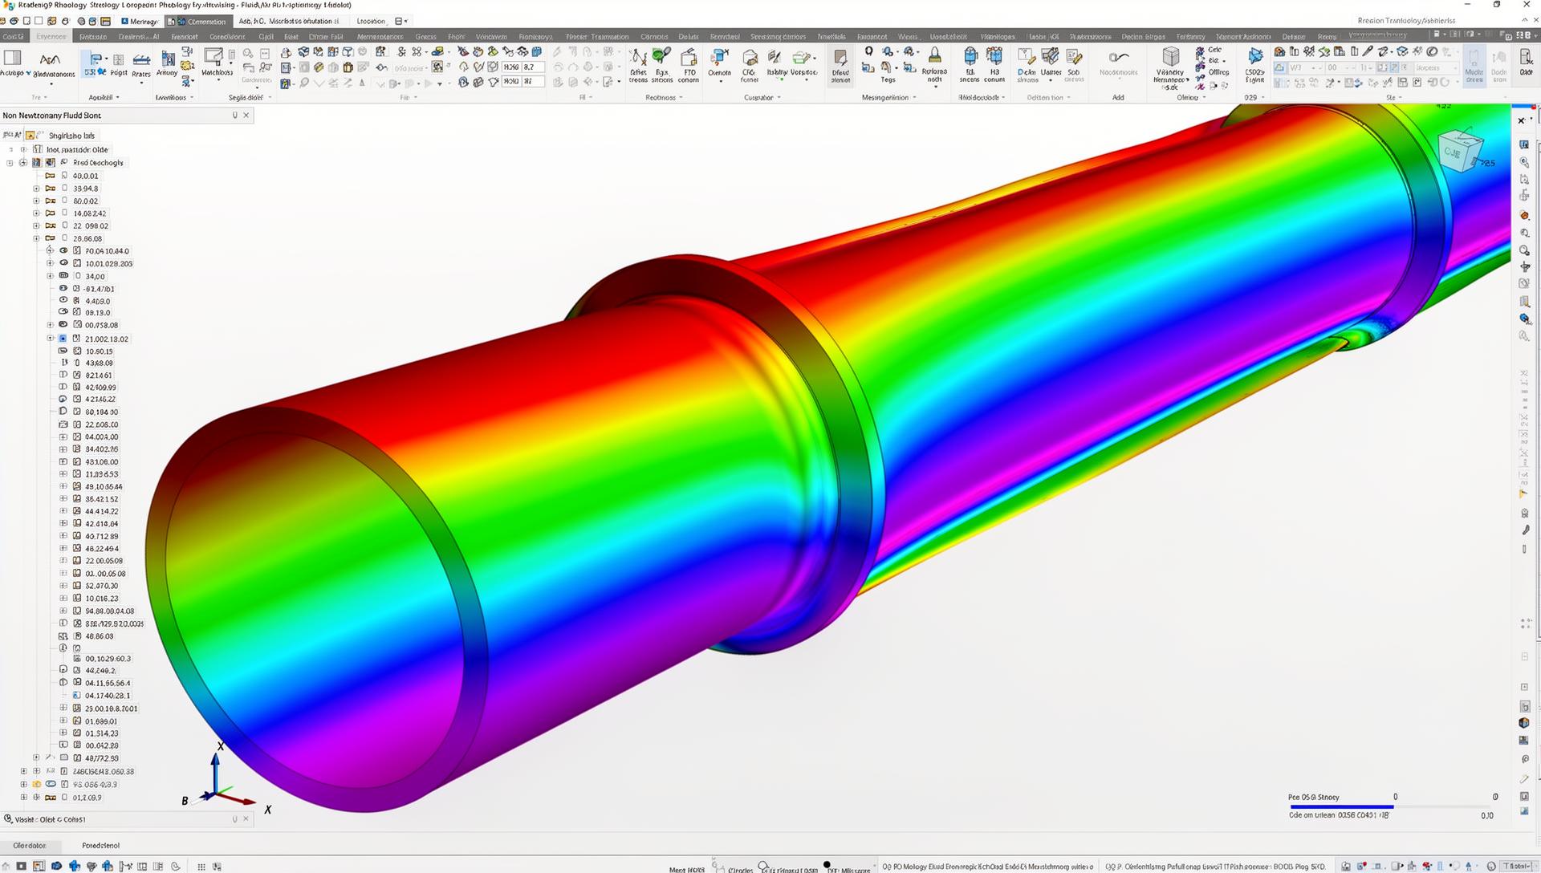Toggle eye visibility for row 70.04.10.84.0
The width and height of the screenshot is (1541, 873).
tap(63, 250)
